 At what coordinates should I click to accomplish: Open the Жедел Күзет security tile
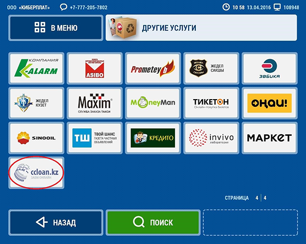pyautogui.click(x=36, y=103)
